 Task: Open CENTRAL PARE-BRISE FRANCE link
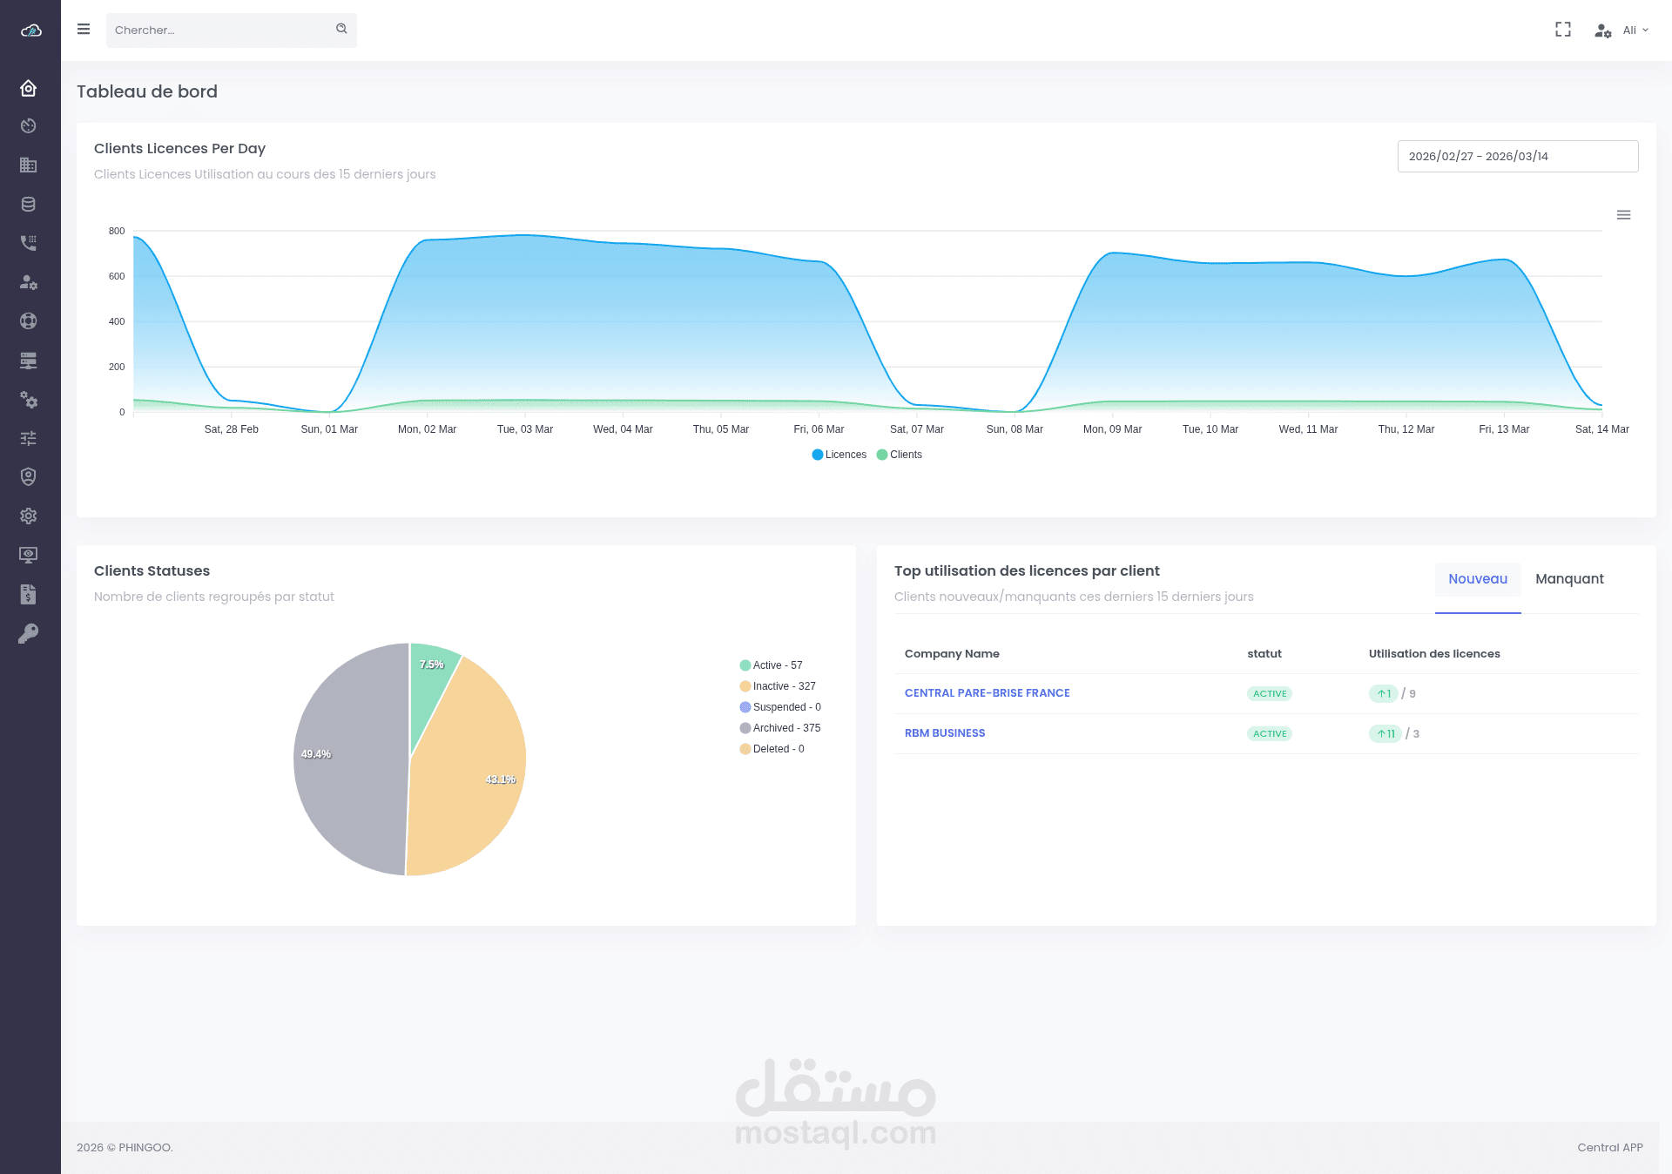point(987,693)
